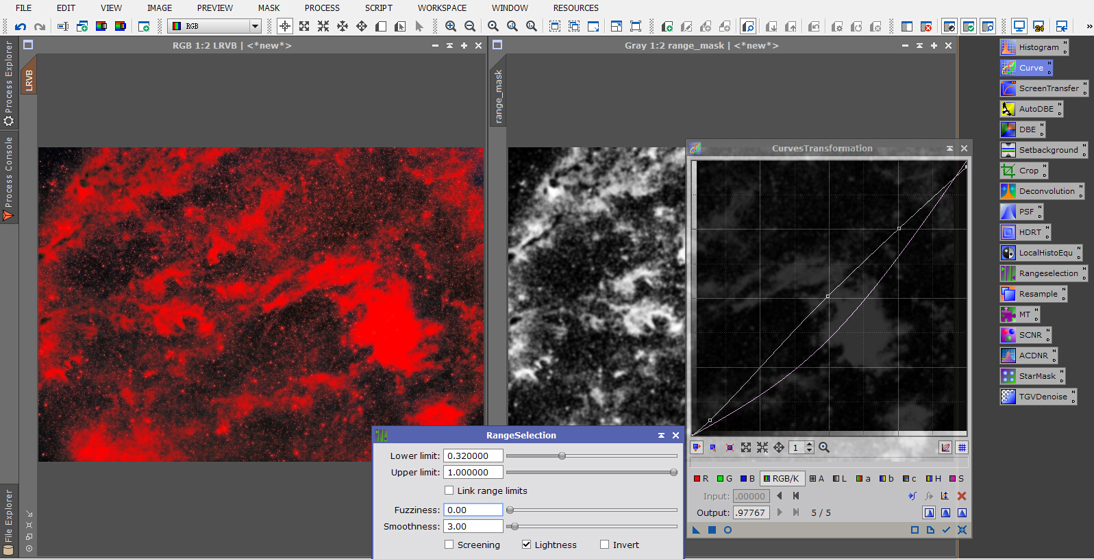Select the L channel tab in CurvesTransformation

(840, 478)
